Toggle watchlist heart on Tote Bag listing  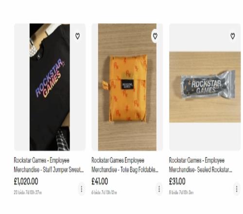click(x=155, y=36)
